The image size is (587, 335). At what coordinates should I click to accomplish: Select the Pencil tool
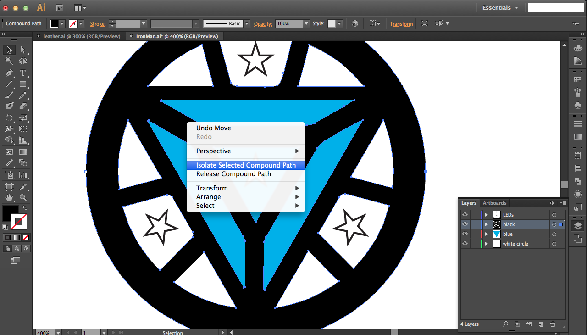pos(23,95)
